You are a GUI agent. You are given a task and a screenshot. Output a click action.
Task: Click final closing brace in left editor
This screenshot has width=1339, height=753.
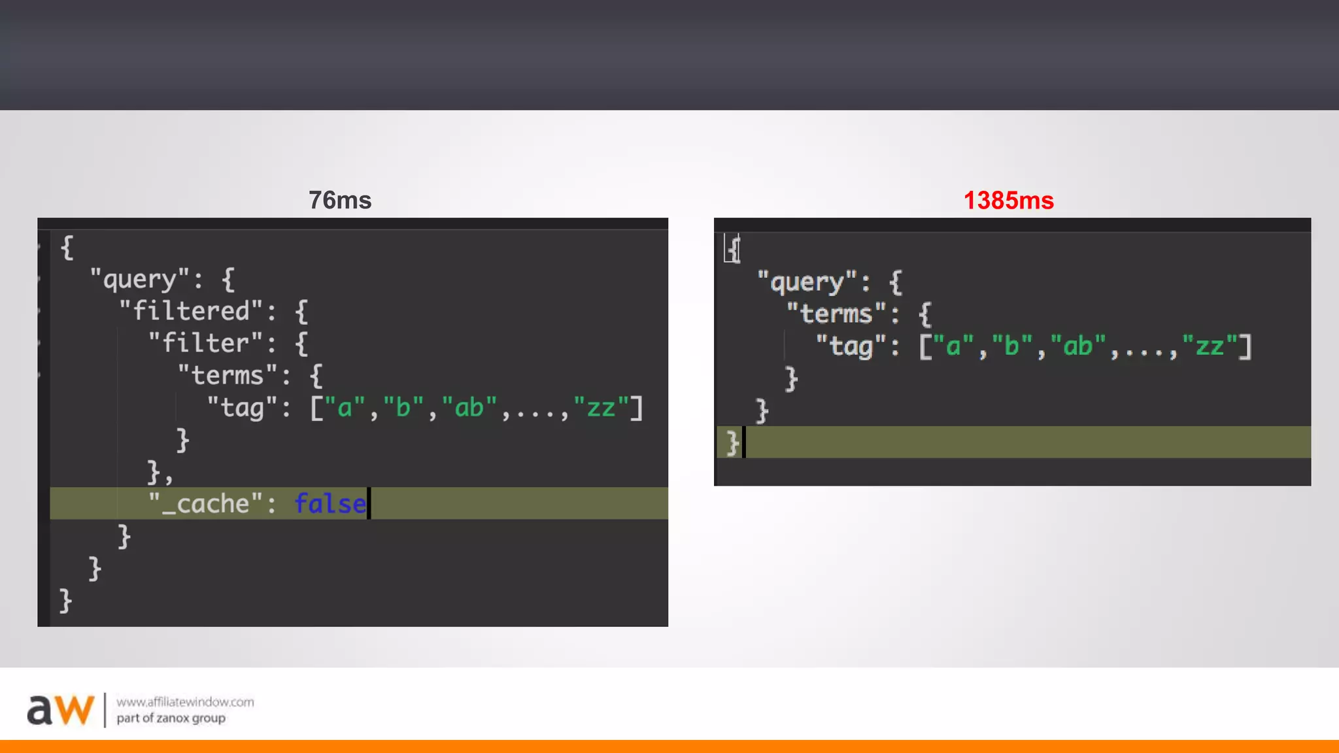[x=65, y=599]
